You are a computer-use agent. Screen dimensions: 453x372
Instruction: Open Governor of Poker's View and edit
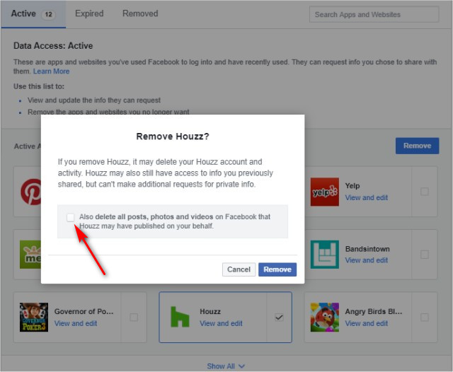click(76, 323)
